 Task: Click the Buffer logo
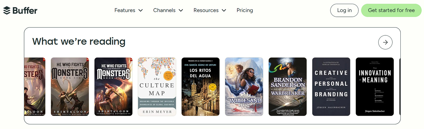click(x=20, y=10)
